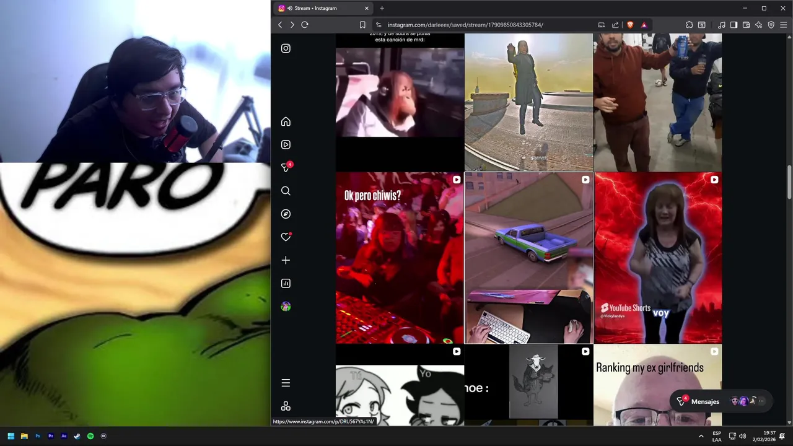This screenshot has height=446, width=793.
Task: Open Notifications heart icon
Action: pos(286,237)
